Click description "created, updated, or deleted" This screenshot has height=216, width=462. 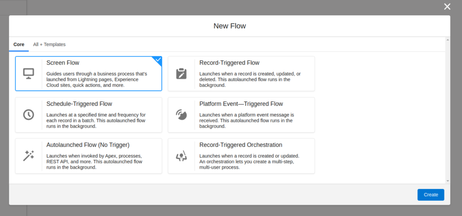coord(250,79)
